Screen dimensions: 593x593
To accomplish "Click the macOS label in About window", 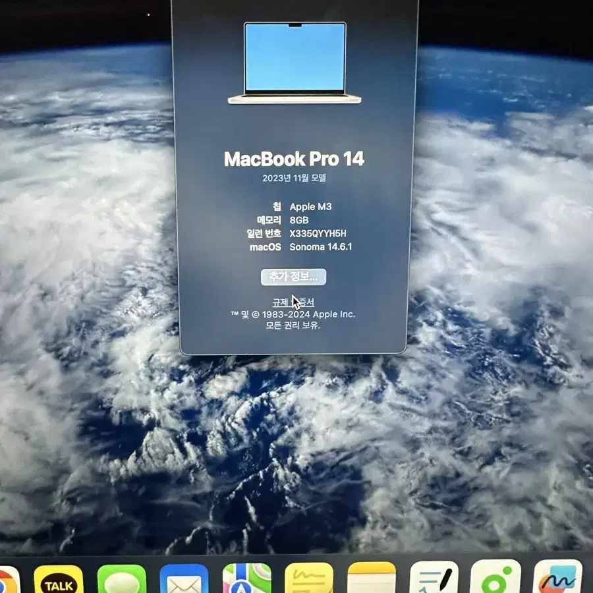I will click(266, 247).
